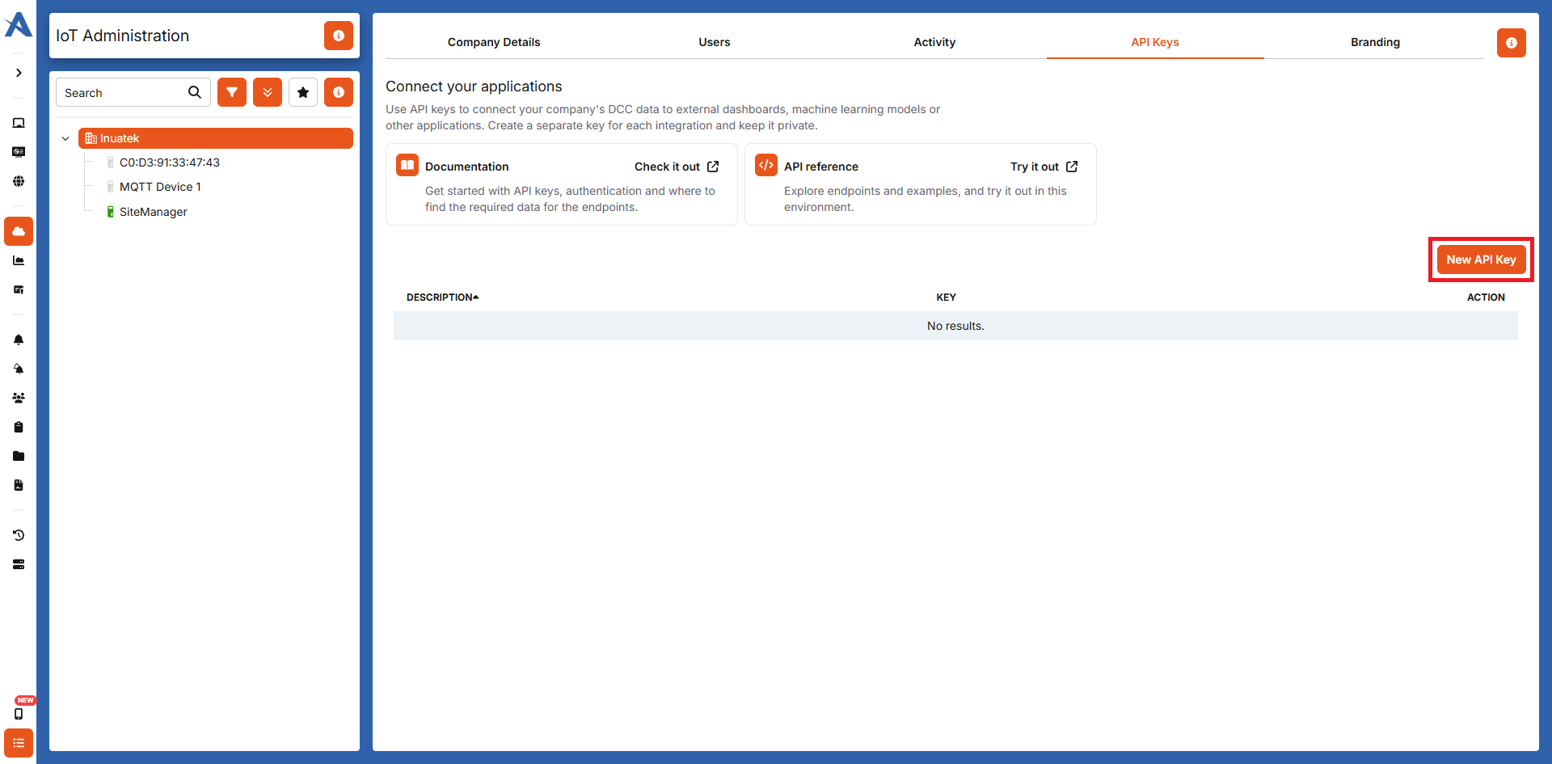Expand the left navigation sidebar chevron
This screenshot has height=764, width=1552.
[x=19, y=73]
